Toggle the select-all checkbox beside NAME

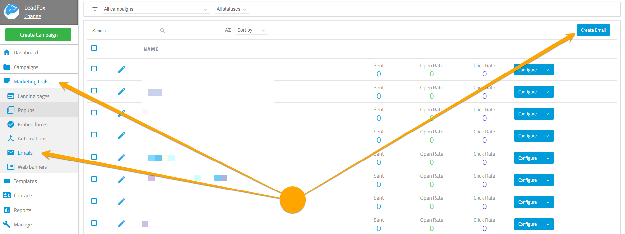94,48
